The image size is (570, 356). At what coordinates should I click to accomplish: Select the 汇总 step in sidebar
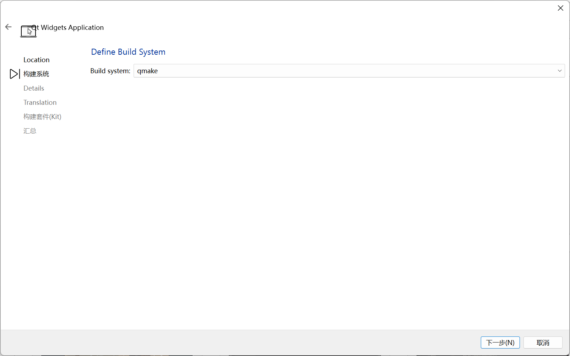[x=30, y=131]
